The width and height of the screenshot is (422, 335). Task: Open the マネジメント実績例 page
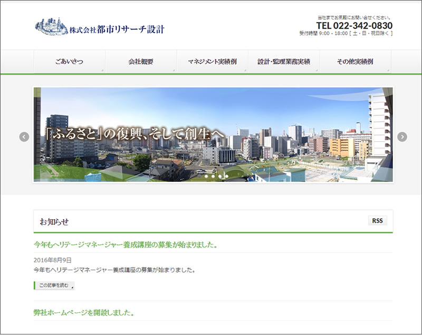pos(213,61)
